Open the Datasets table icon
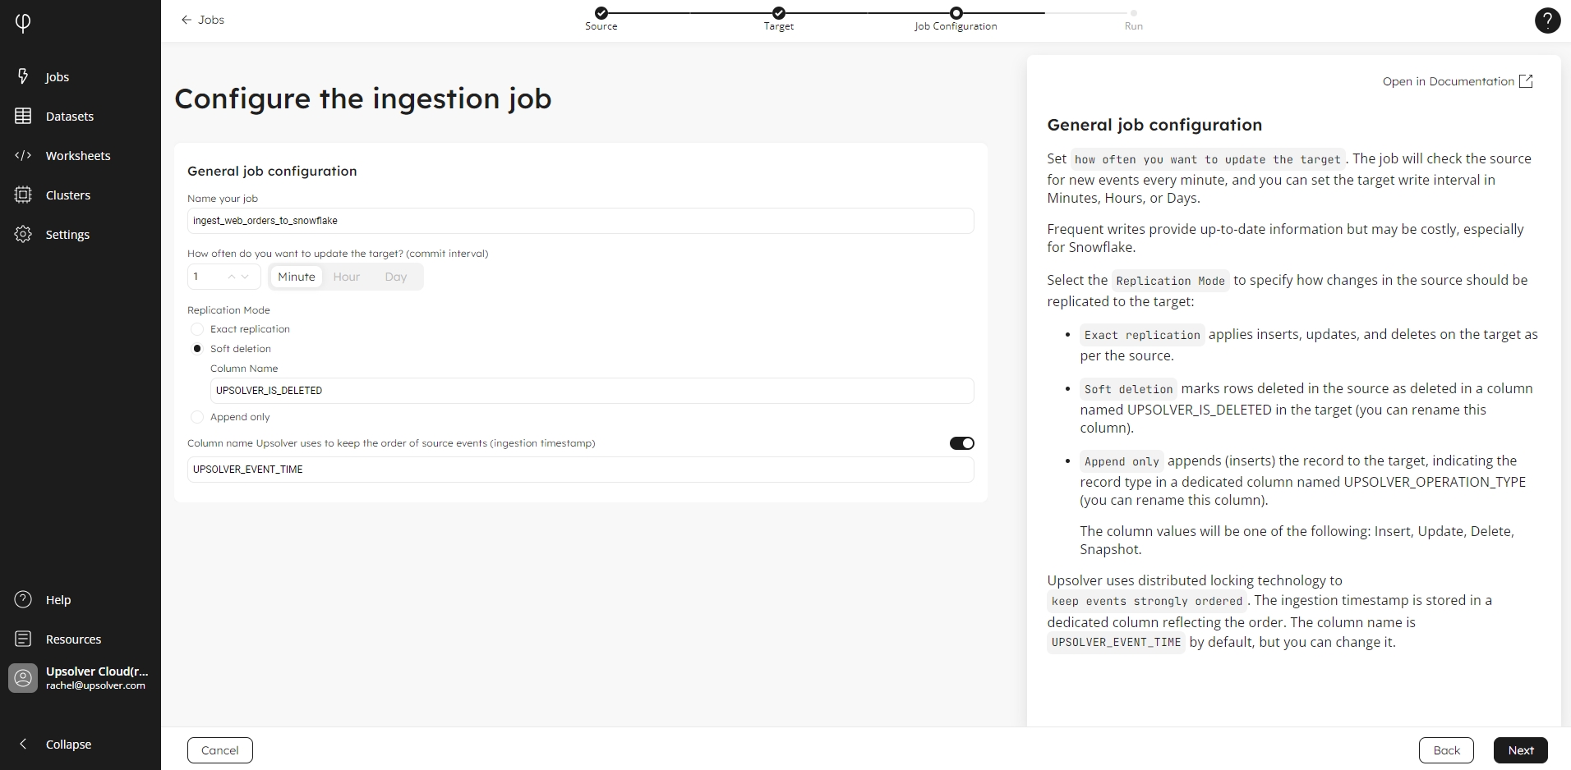1571x770 pixels. 23,116
